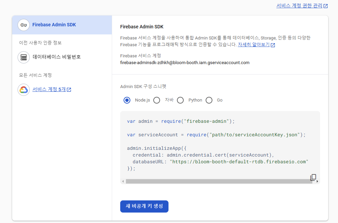Click the left arrow of the snippet scrollbar
The image size is (338, 223).
123,182
